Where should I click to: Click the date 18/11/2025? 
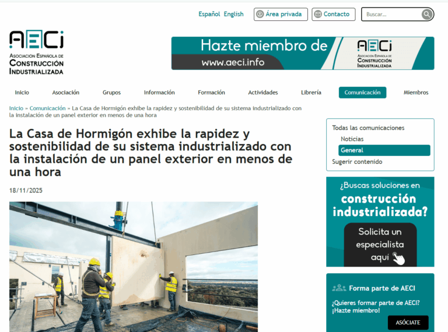click(x=26, y=191)
